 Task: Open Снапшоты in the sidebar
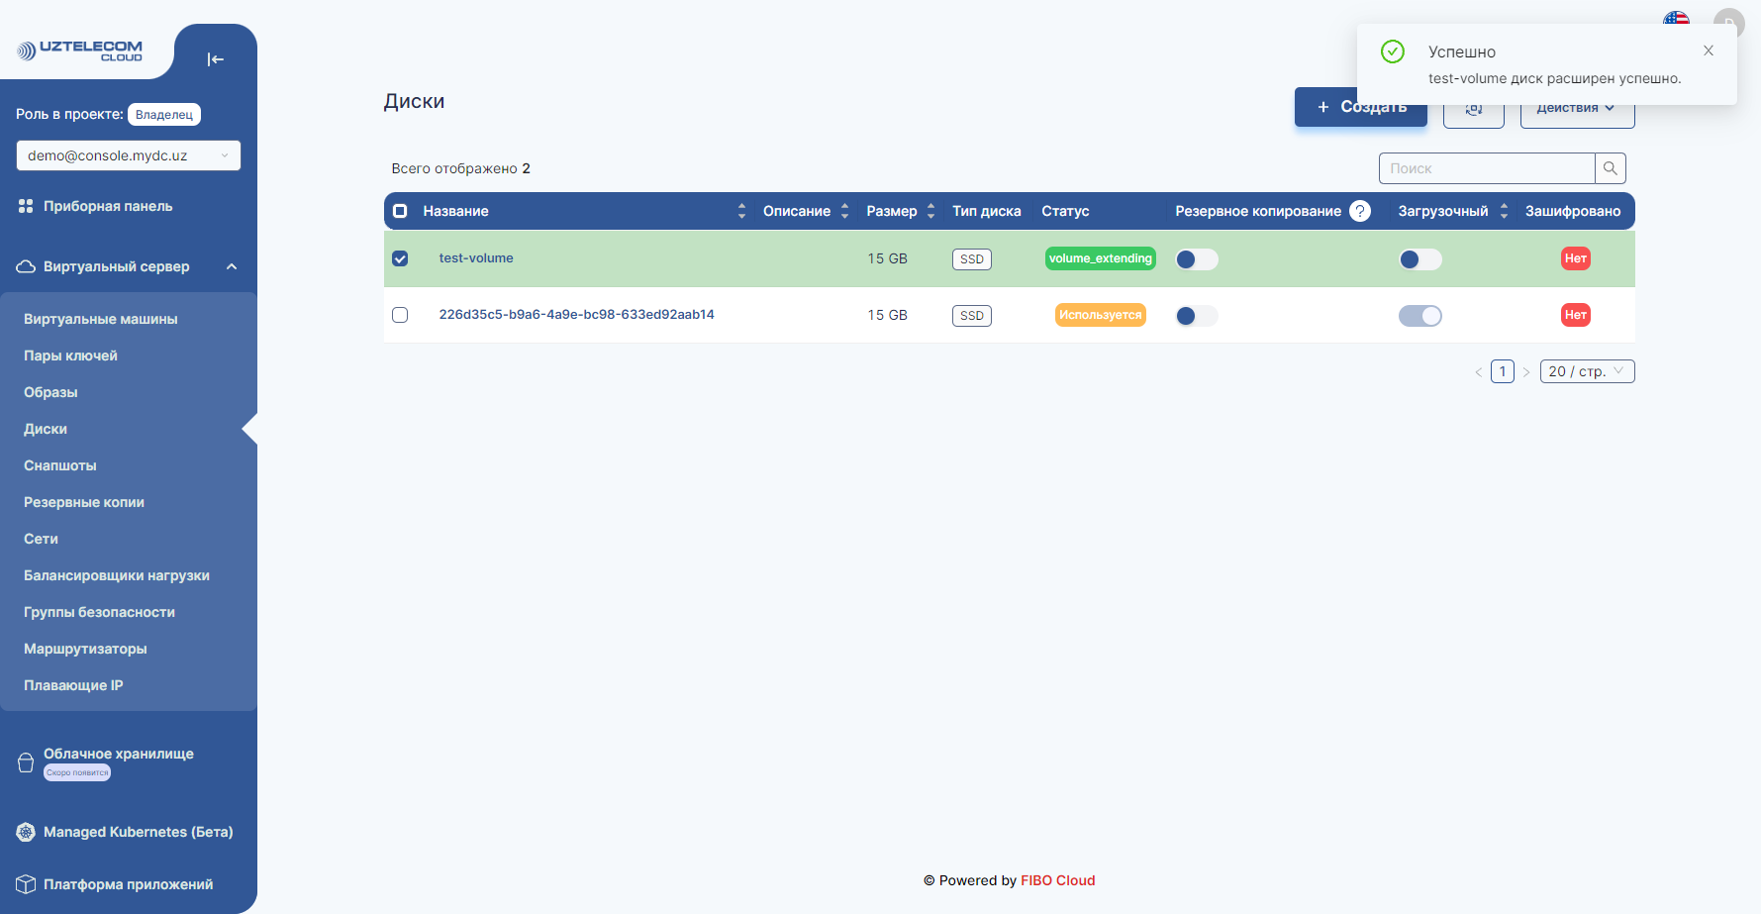click(60, 465)
